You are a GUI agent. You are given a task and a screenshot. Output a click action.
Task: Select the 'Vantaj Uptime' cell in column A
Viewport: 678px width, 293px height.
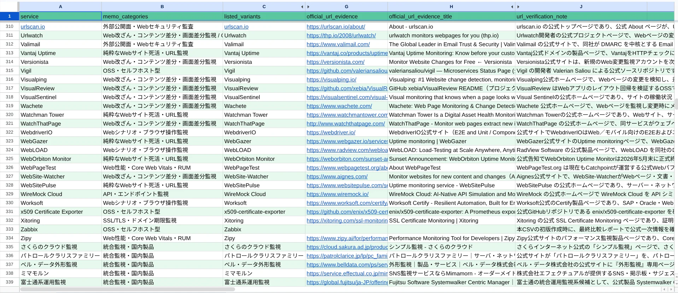pos(60,53)
